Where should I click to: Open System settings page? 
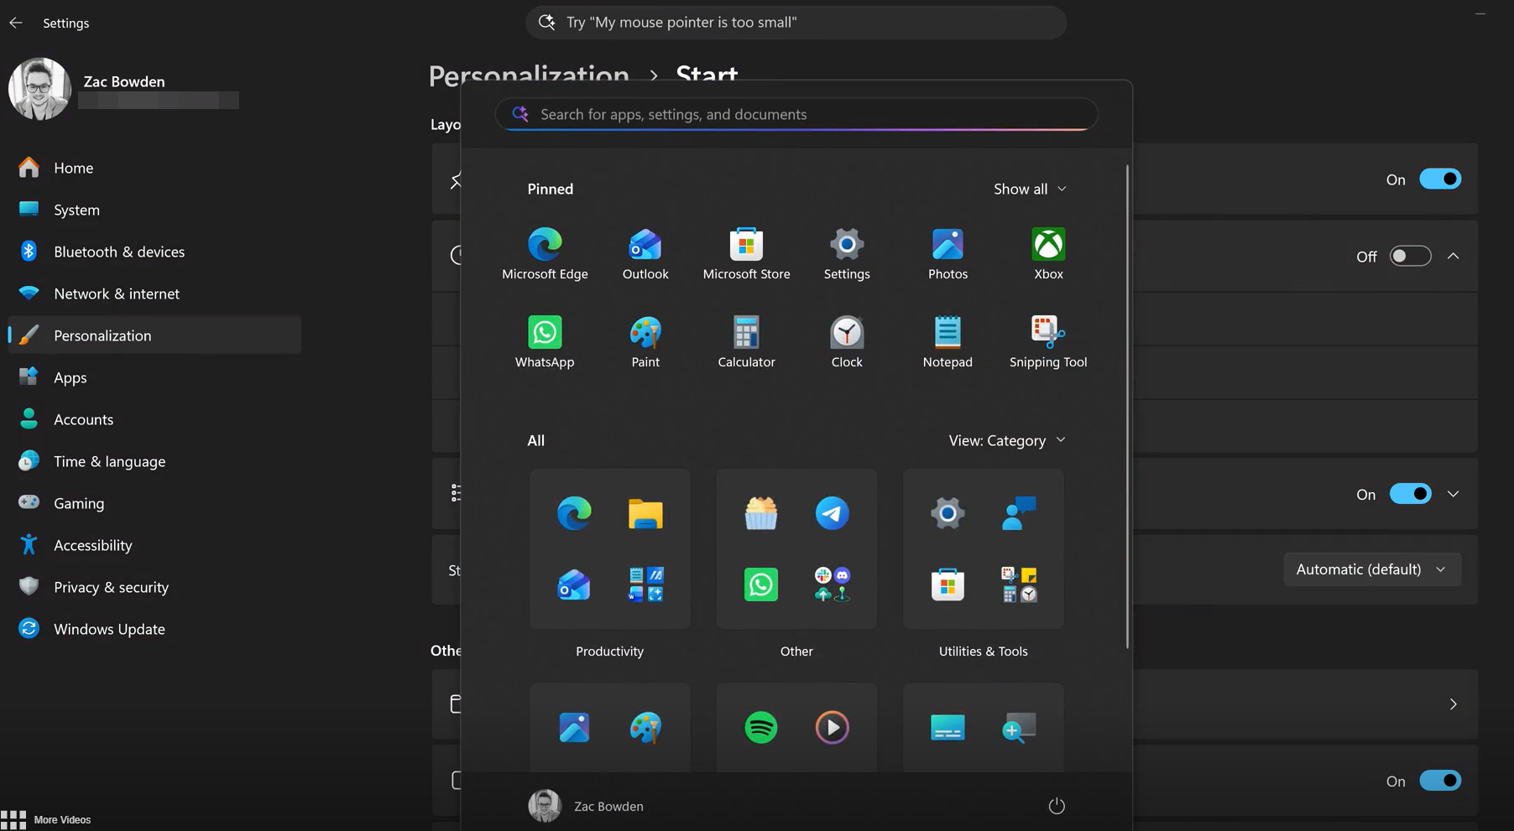click(154, 210)
